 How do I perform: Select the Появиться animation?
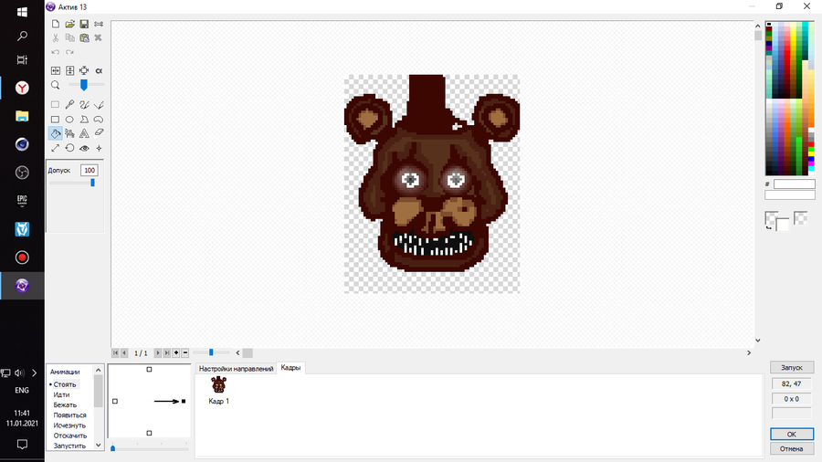69,415
